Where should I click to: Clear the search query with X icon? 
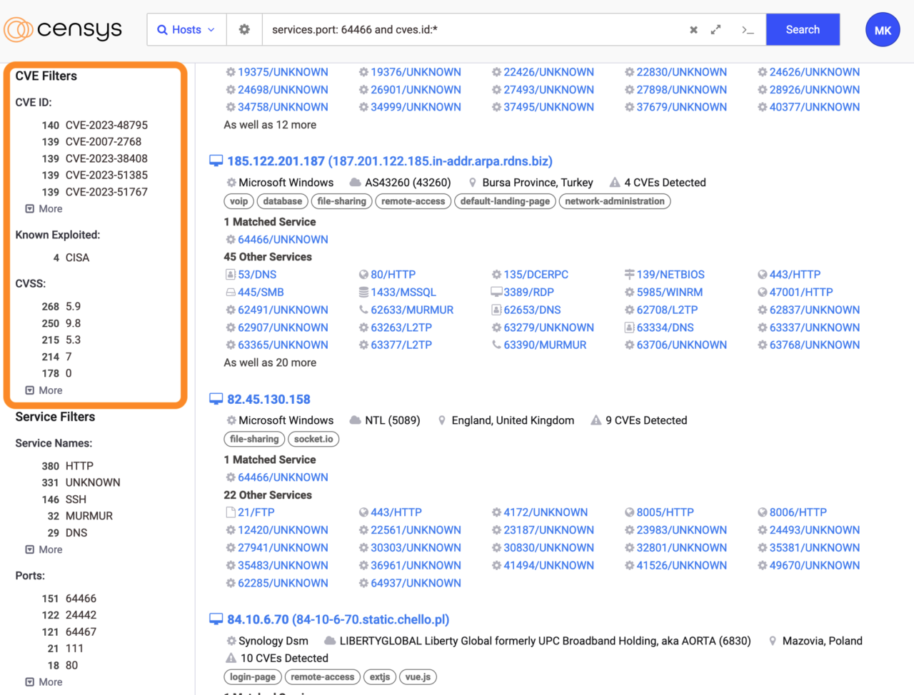pyautogui.click(x=693, y=30)
